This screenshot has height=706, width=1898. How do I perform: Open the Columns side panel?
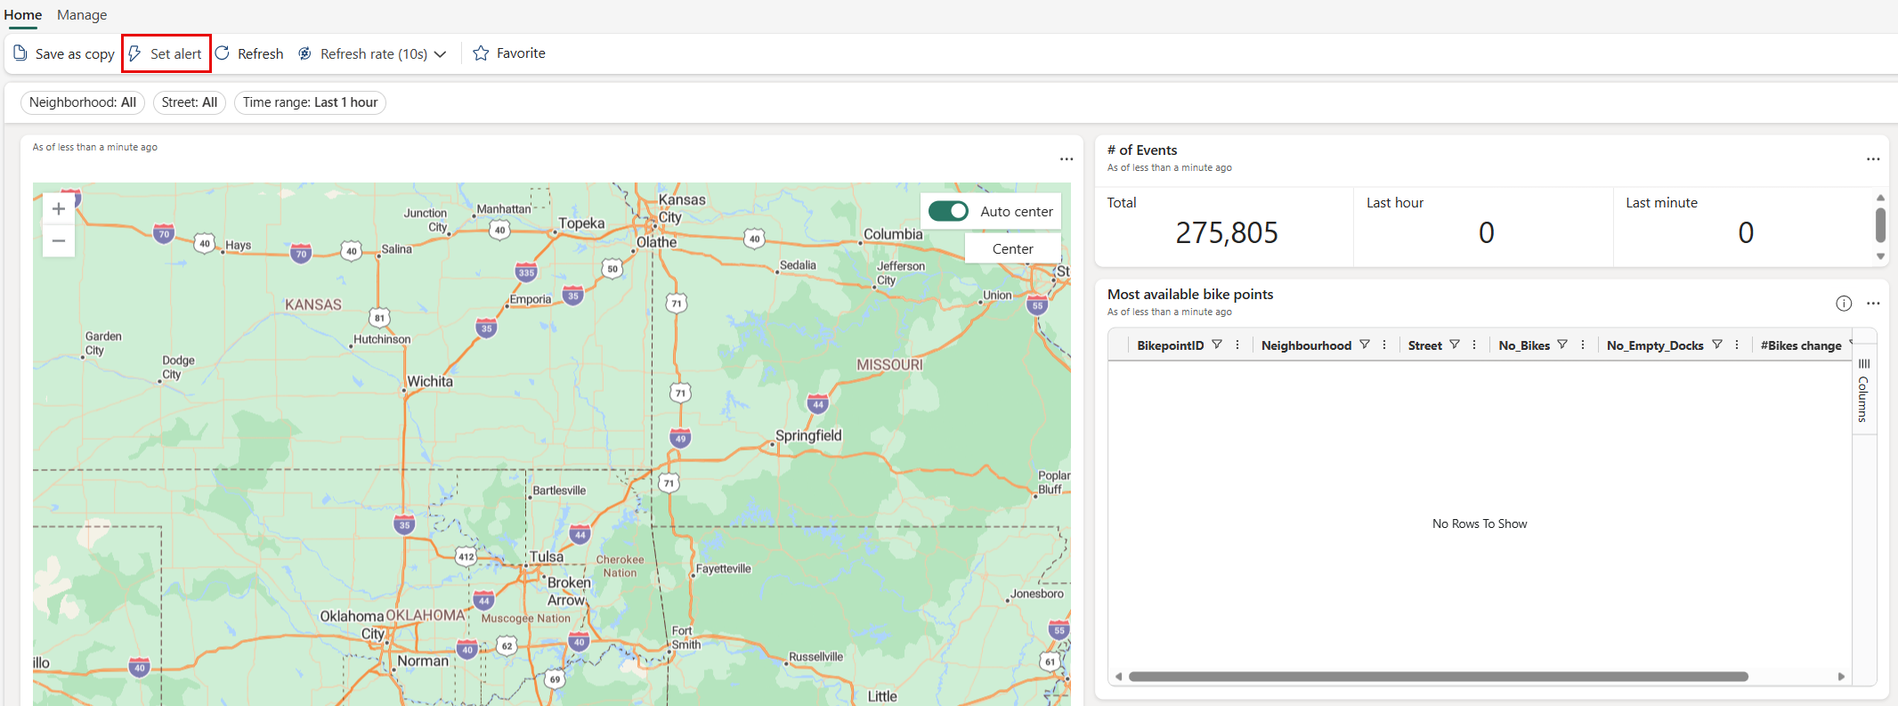(x=1864, y=390)
